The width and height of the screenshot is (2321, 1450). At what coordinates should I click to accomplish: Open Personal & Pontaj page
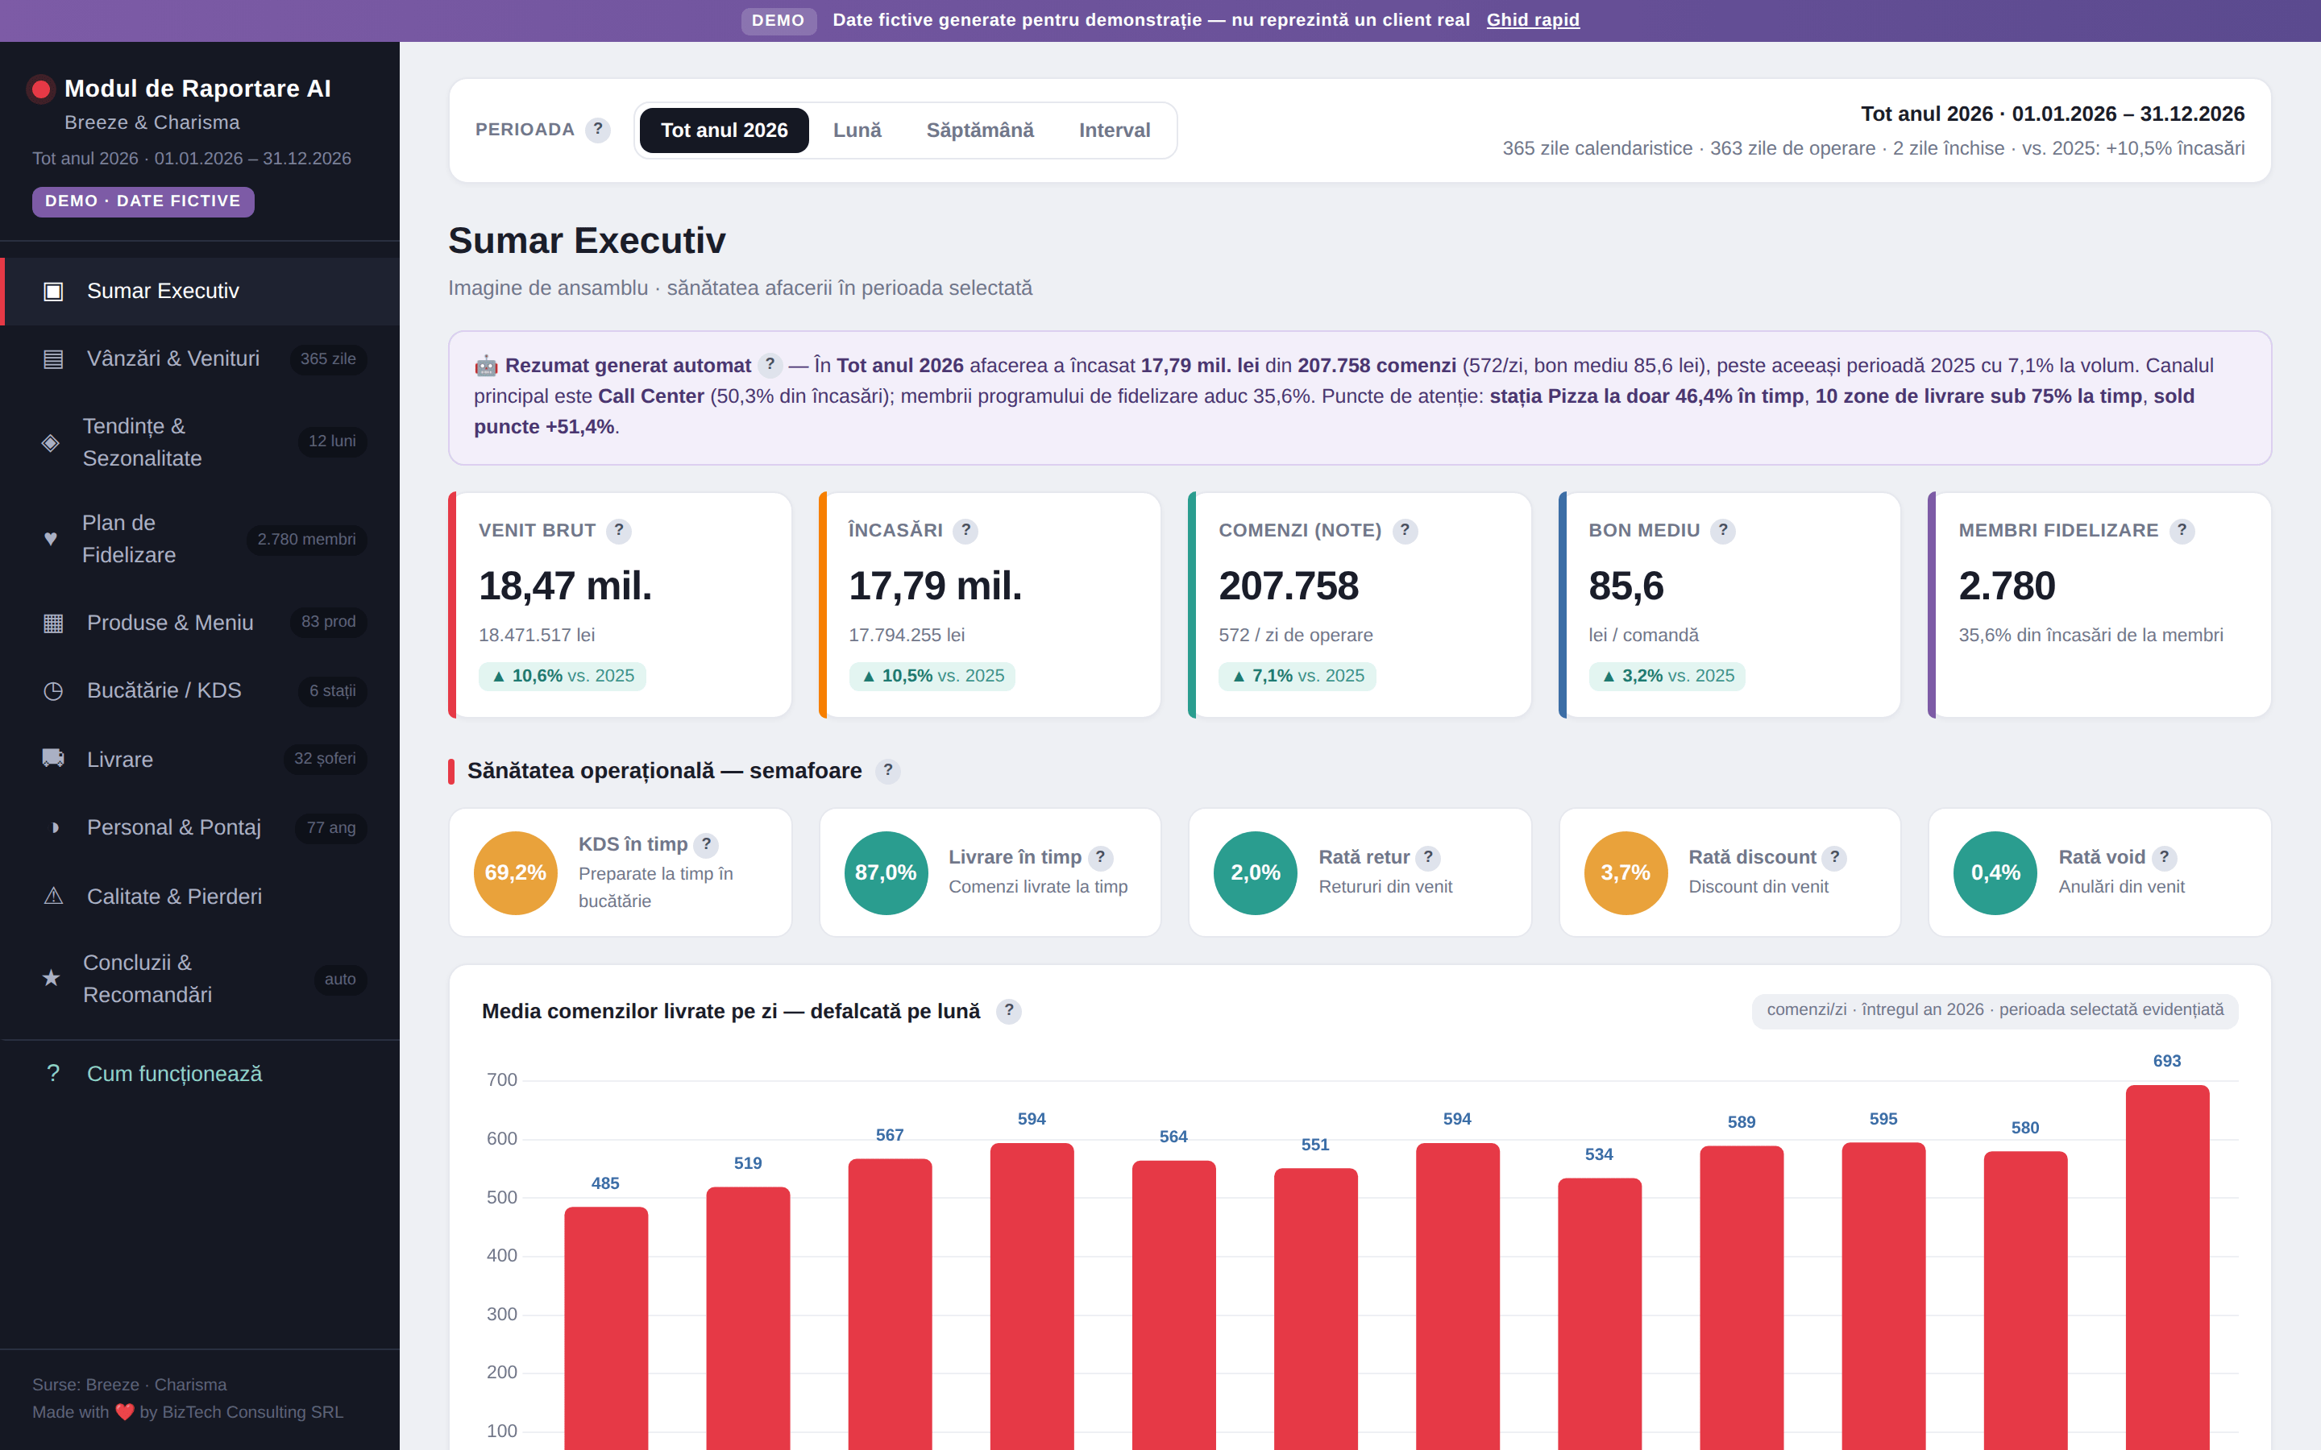(201, 827)
